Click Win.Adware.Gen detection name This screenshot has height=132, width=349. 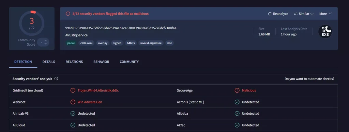point(90,102)
